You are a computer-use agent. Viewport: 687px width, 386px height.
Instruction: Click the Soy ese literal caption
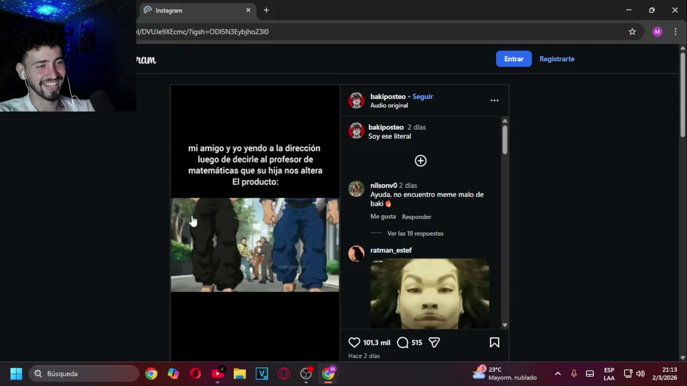[390, 136]
